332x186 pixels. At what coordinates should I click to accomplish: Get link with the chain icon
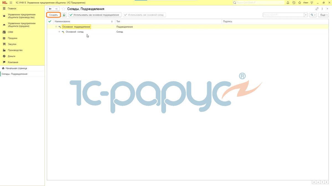point(317,9)
